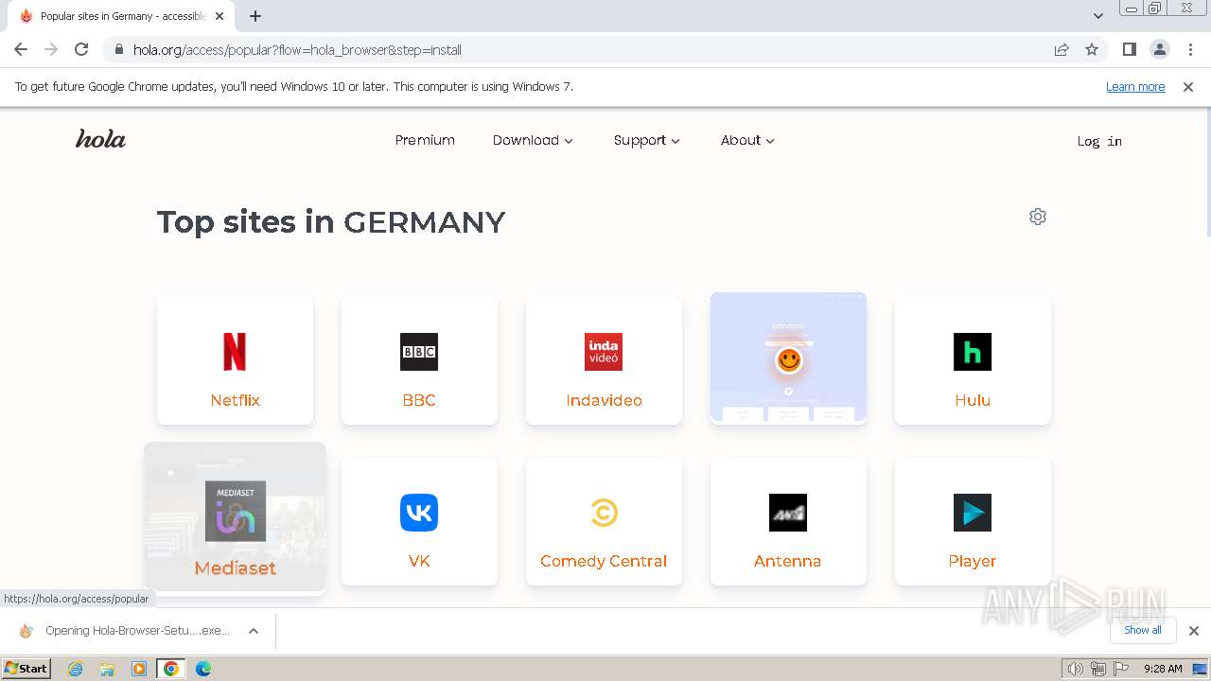Open File Explorer from taskbar

(107, 669)
